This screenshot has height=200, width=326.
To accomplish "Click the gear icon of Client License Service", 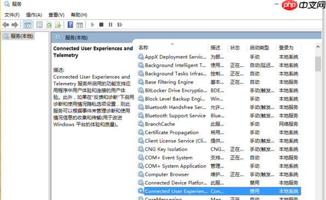I will point(141,140).
